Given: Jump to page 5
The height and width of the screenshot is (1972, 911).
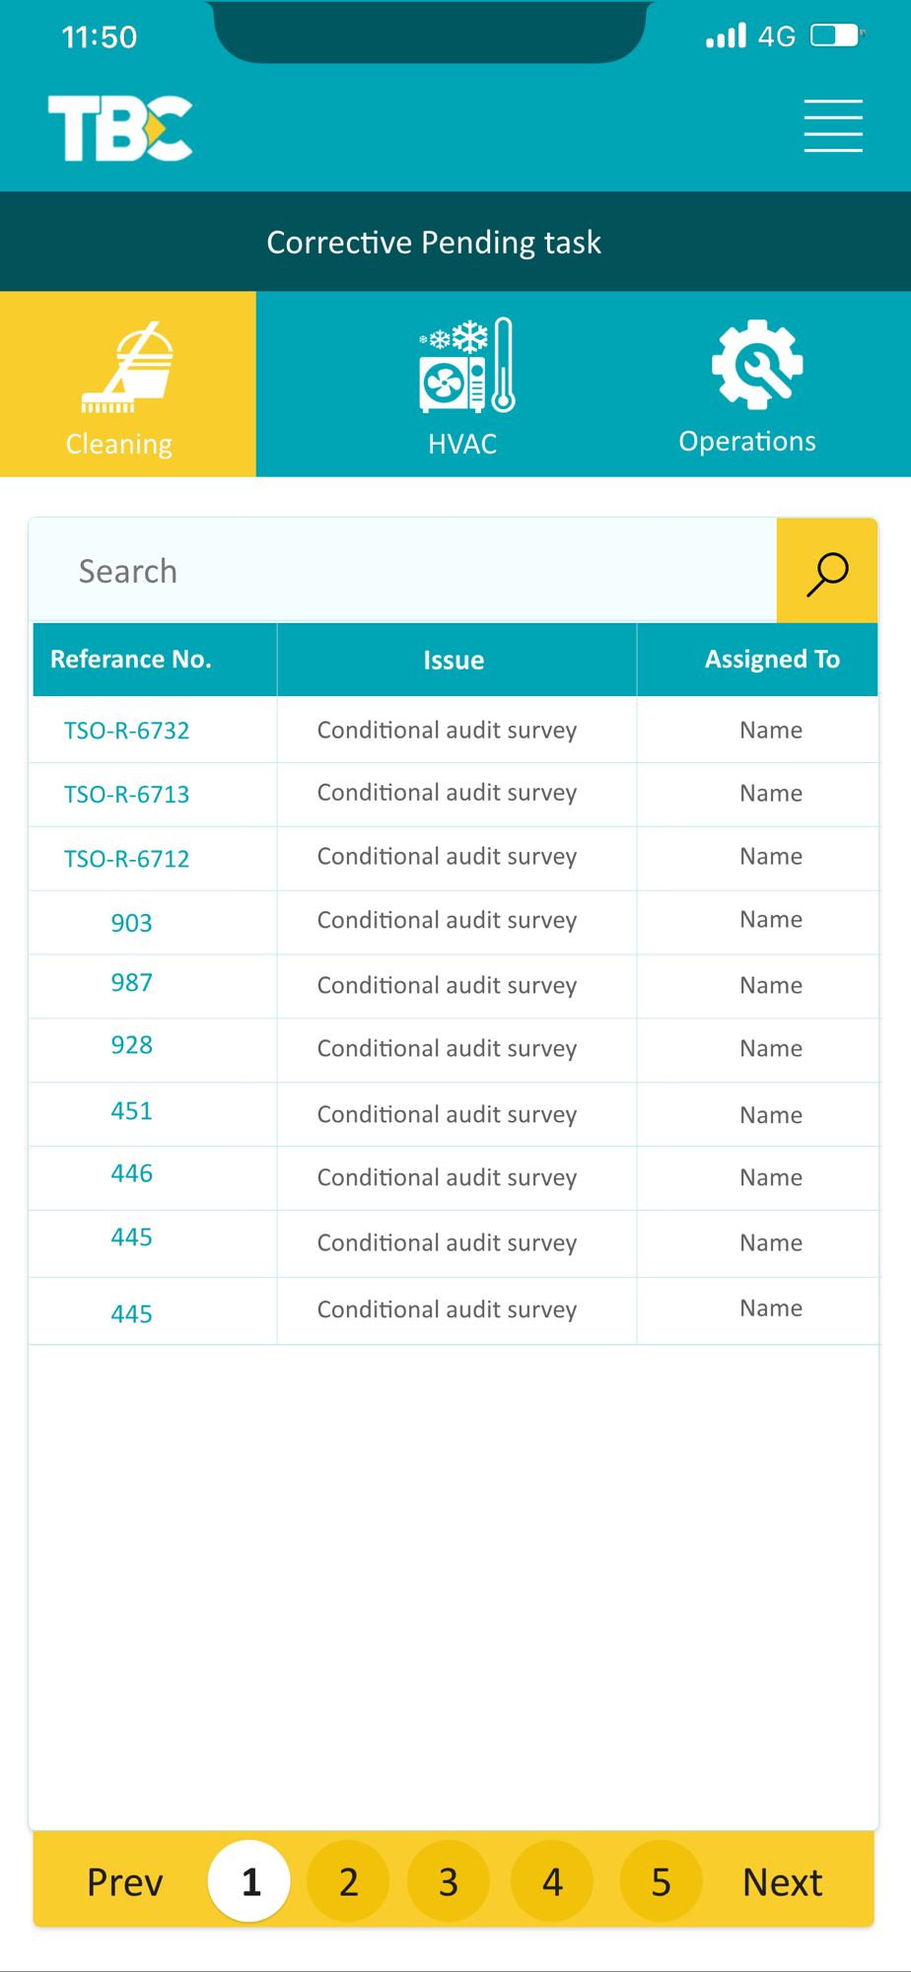Looking at the screenshot, I should (661, 1881).
